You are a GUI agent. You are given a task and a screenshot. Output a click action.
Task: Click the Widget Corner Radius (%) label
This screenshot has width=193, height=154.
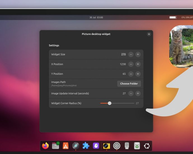pos(66,103)
